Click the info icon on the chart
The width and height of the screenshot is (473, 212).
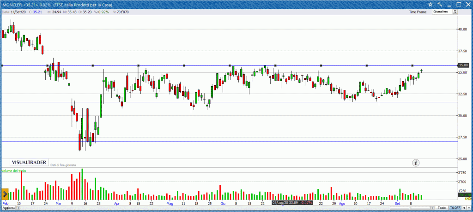tap(416, 163)
